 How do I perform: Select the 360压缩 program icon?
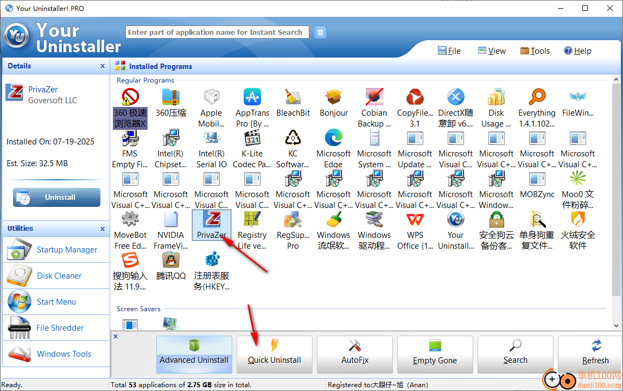tap(171, 97)
